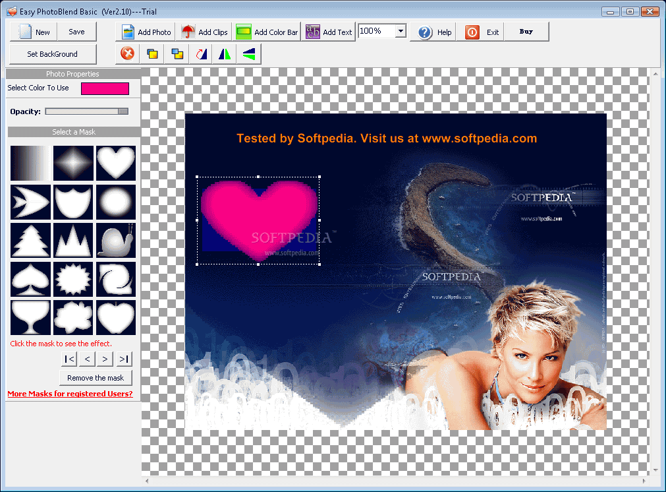
Task: Apply the starburst mask
Action: [x=73, y=279]
